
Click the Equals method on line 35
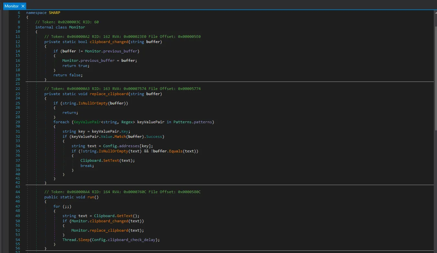click(x=176, y=151)
